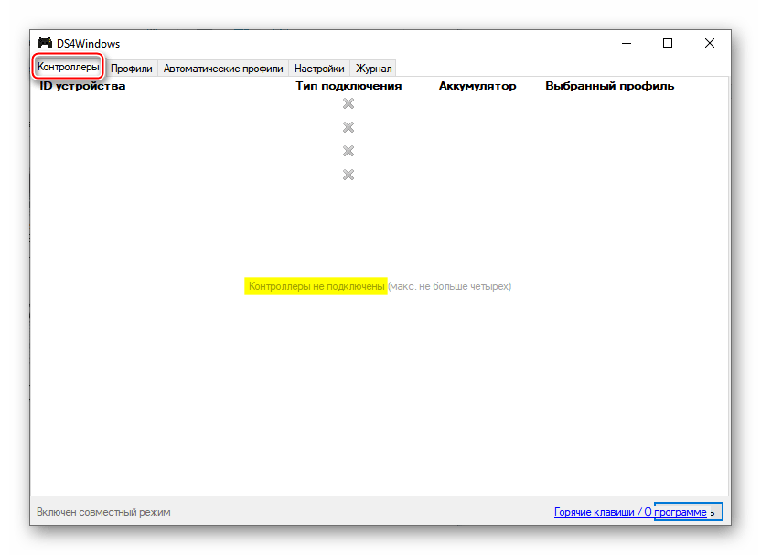This screenshot has width=761, height=555.
Task: Click the second X connection status icon
Action: click(x=348, y=127)
